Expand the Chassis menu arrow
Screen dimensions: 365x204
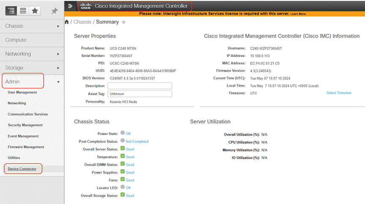58,26
